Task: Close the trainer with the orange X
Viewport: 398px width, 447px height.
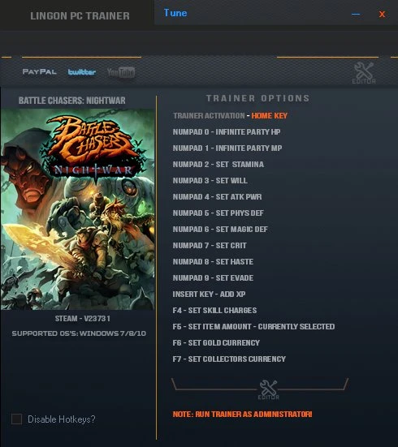Action: pyautogui.click(x=382, y=14)
